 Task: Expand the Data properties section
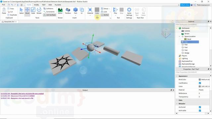(177, 100)
